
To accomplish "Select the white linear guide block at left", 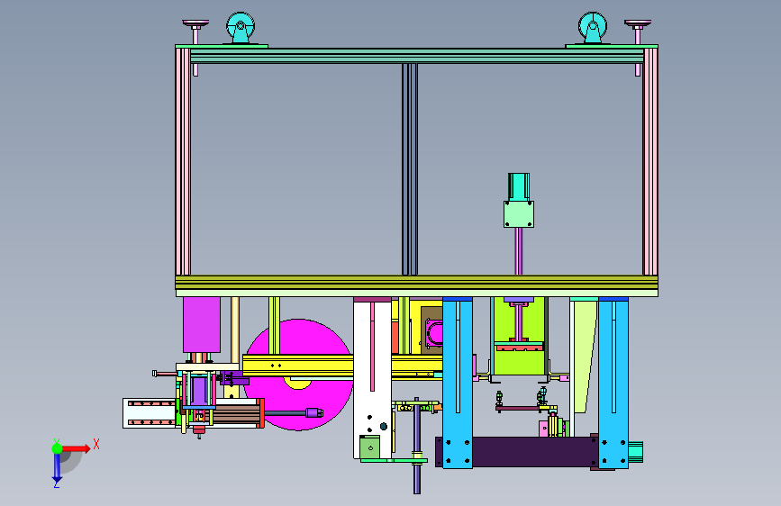I will click(x=149, y=413).
